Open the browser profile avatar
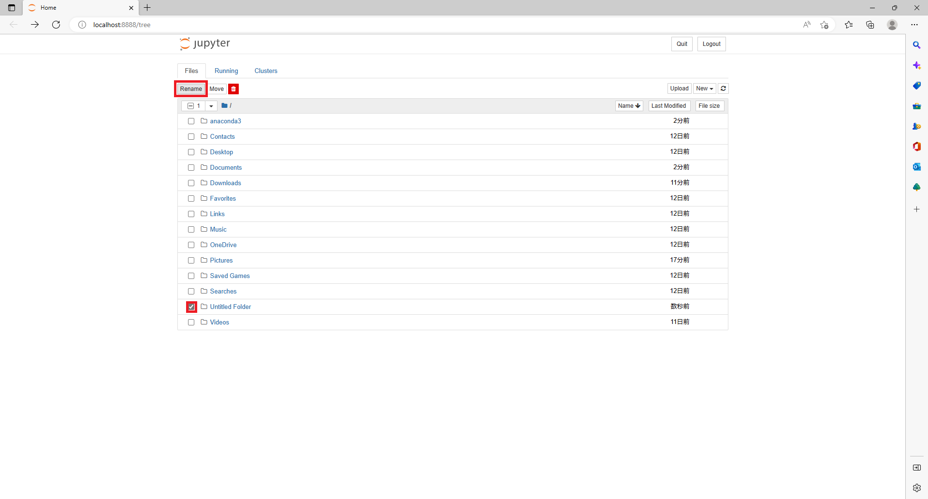The image size is (928, 499). coord(892,25)
